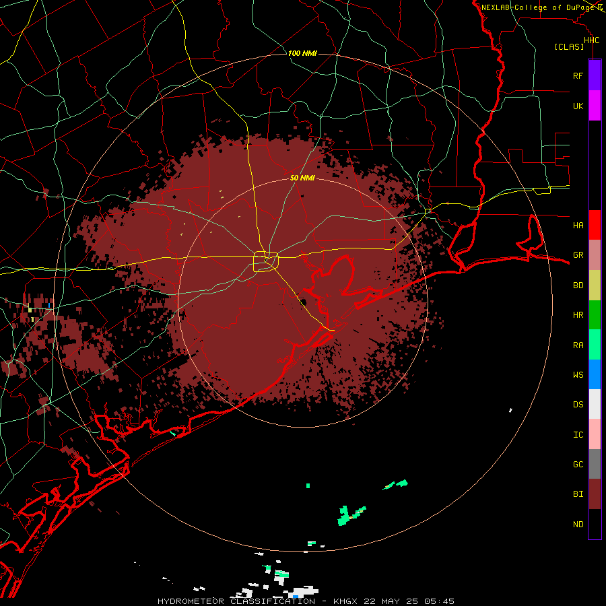Click the 'HHC' product label

click(591, 40)
